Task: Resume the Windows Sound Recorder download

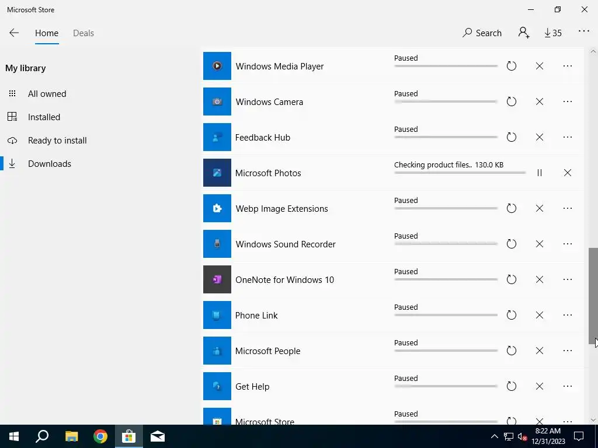Action: pyautogui.click(x=512, y=244)
